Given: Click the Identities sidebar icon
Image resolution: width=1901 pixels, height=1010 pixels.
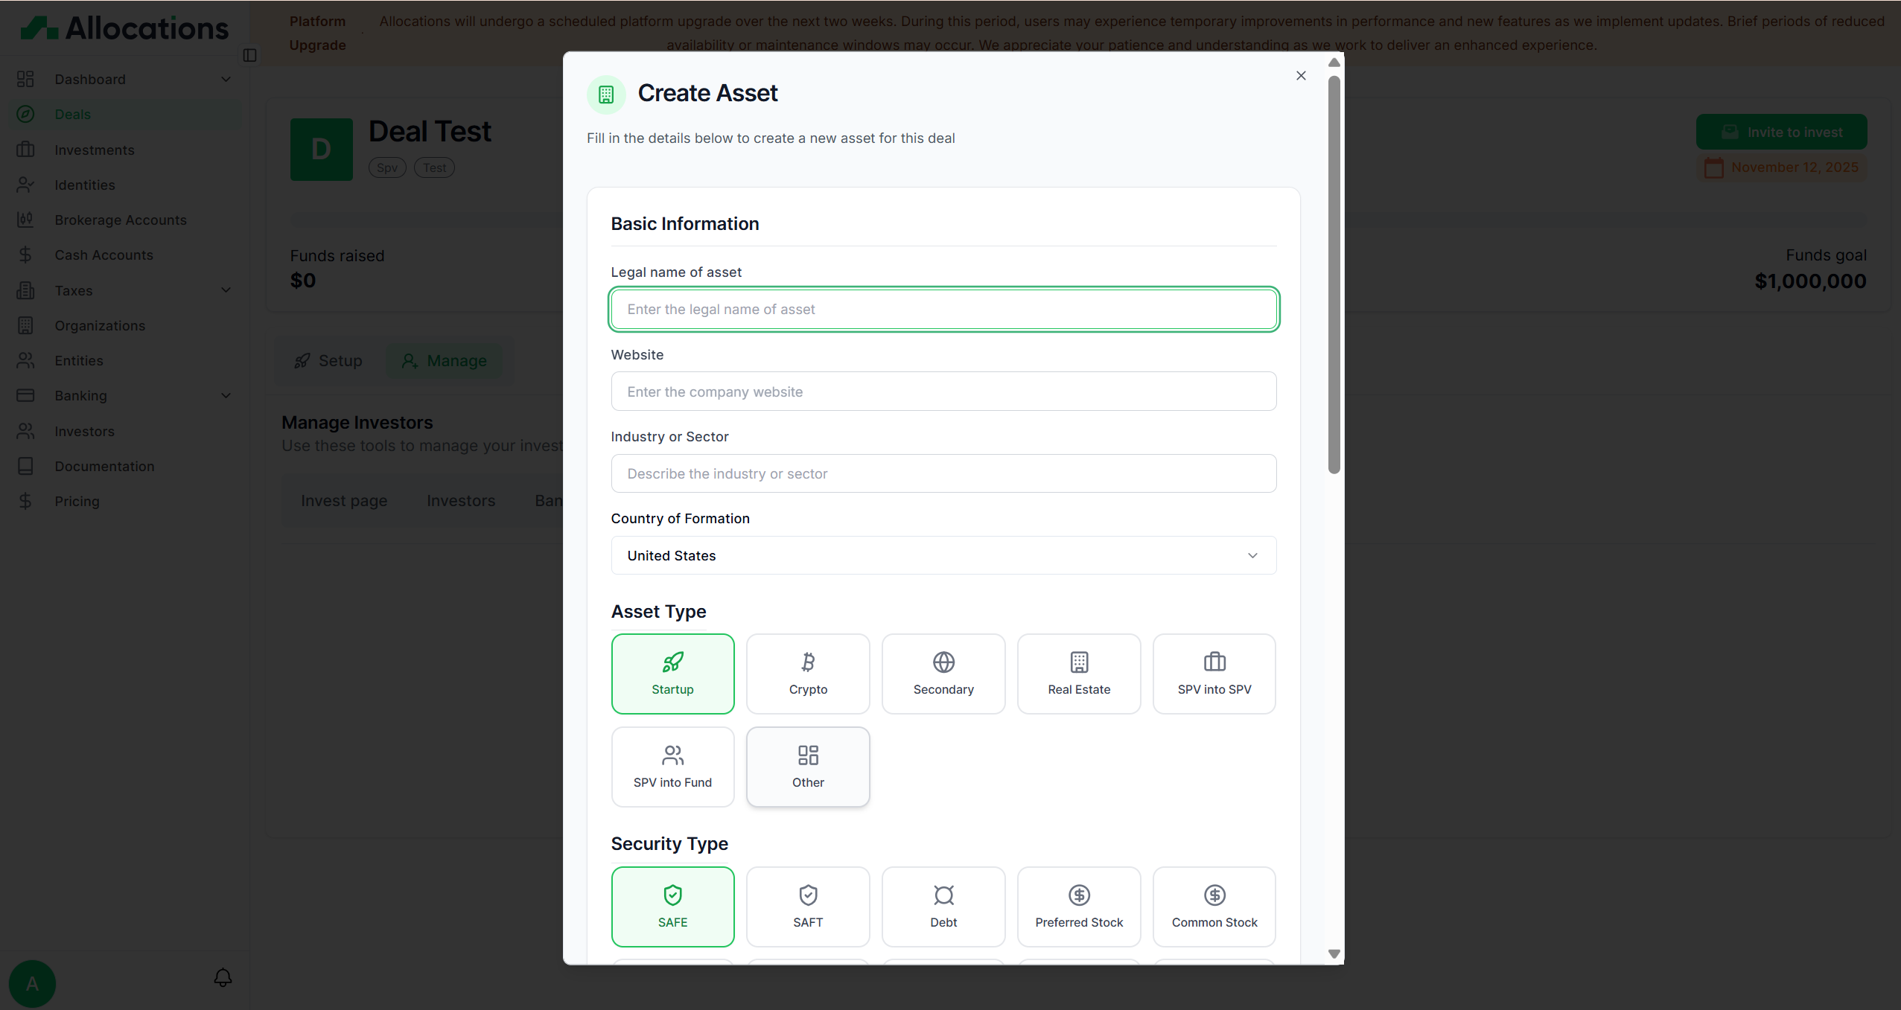Looking at the screenshot, I should pyautogui.click(x=25, y=185).
